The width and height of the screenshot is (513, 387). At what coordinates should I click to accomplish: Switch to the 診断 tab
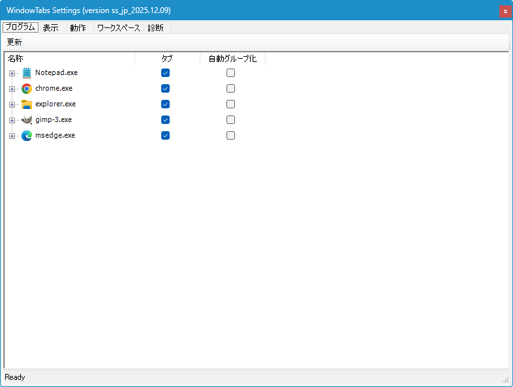tap(155, 28)
